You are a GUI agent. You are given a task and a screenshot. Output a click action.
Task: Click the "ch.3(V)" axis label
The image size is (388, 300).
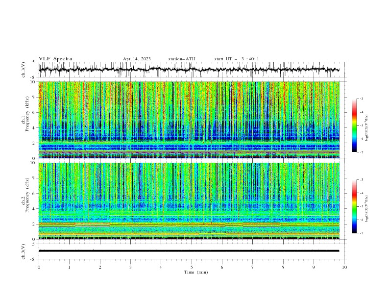click(24, 251)
